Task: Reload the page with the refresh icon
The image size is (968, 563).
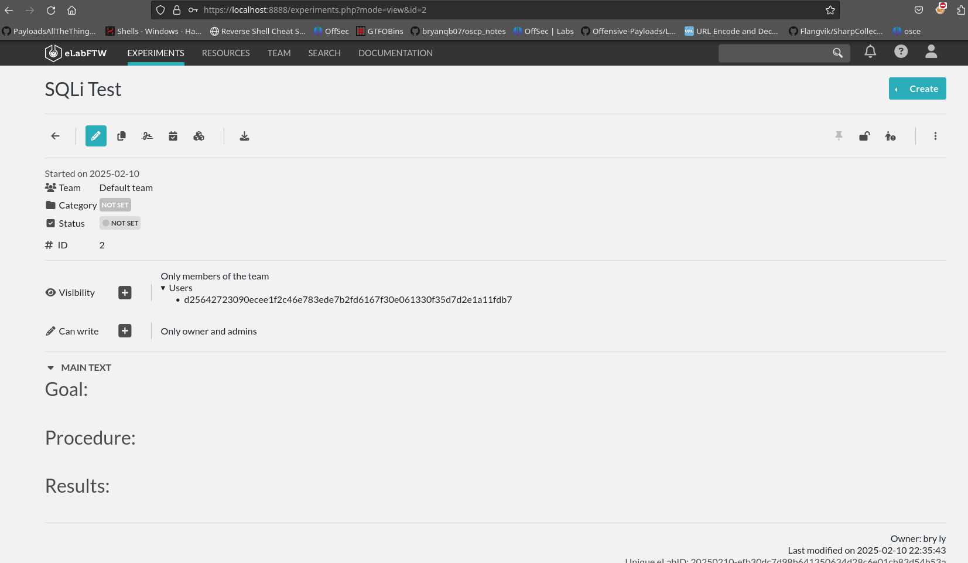Action: coord(51,10)
